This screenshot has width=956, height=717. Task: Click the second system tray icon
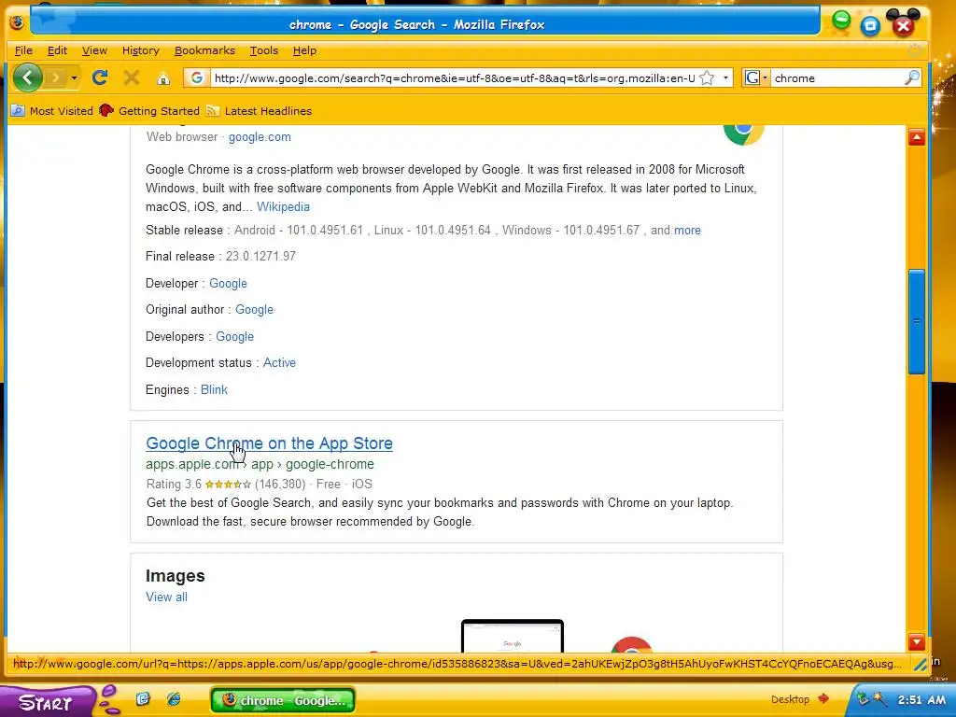(879, 698)
